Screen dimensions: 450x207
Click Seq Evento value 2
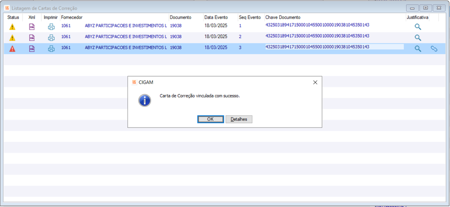click(240, 36)
